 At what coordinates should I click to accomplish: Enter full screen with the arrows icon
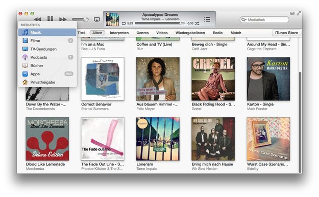click(299, 13)
